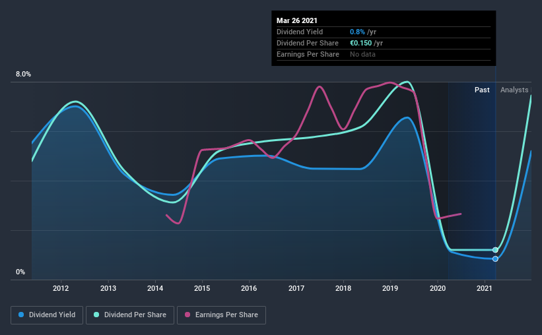Click the teal dot in Dividend Per Share legend
The height and width of the screenshot is (335, 542).
(x=96, y=315)
